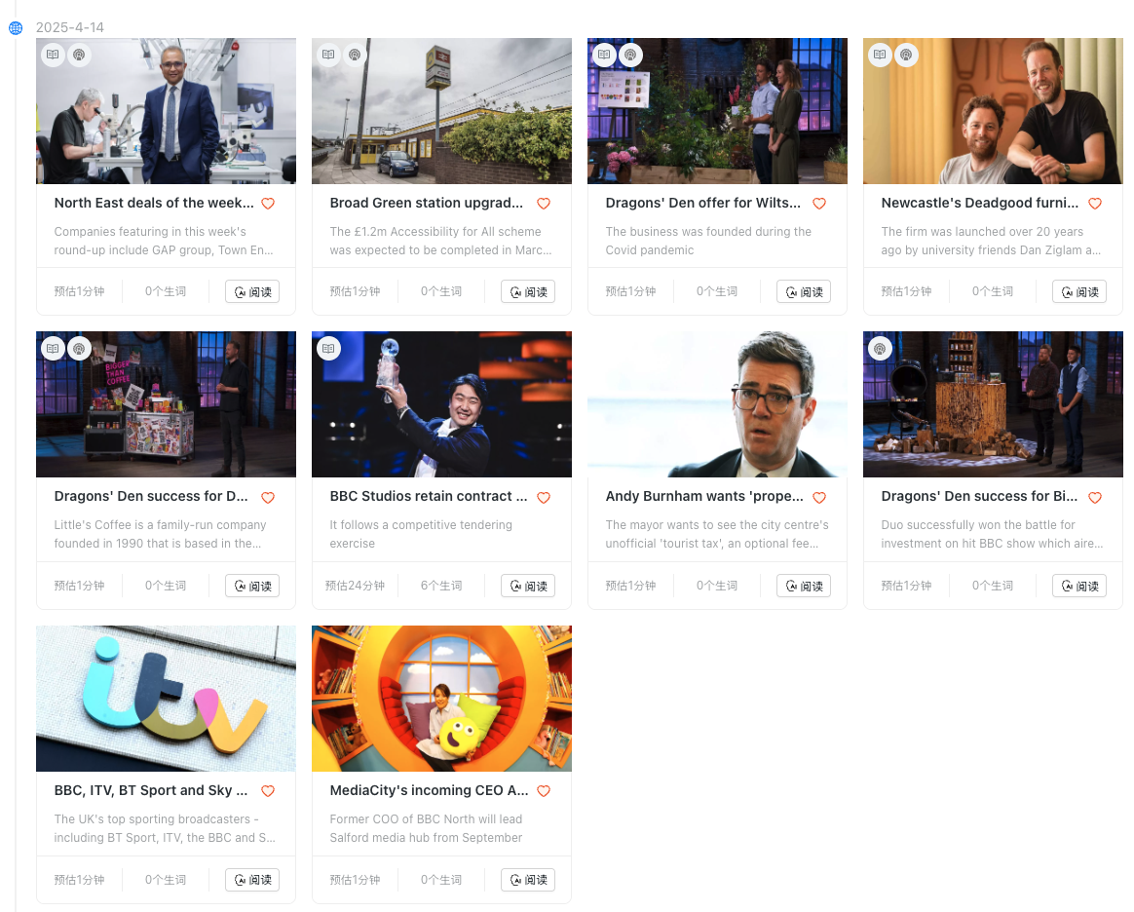Open title "North East deals of the week..."
This screenshot has width=1134, height=912.
[x=154, y=204]
